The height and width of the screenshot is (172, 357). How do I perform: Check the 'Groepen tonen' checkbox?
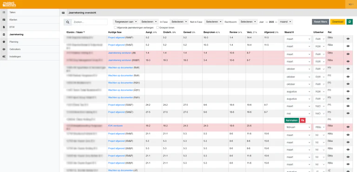158,27
